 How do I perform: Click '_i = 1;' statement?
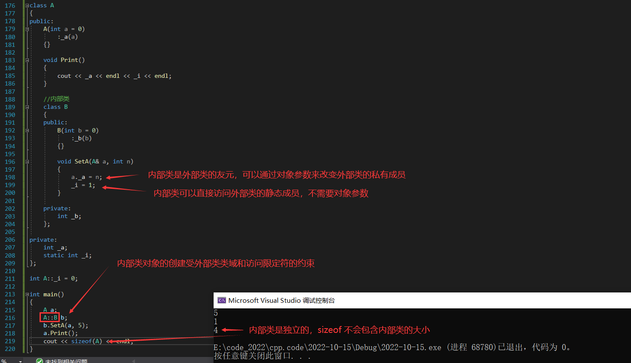point(83,185)
